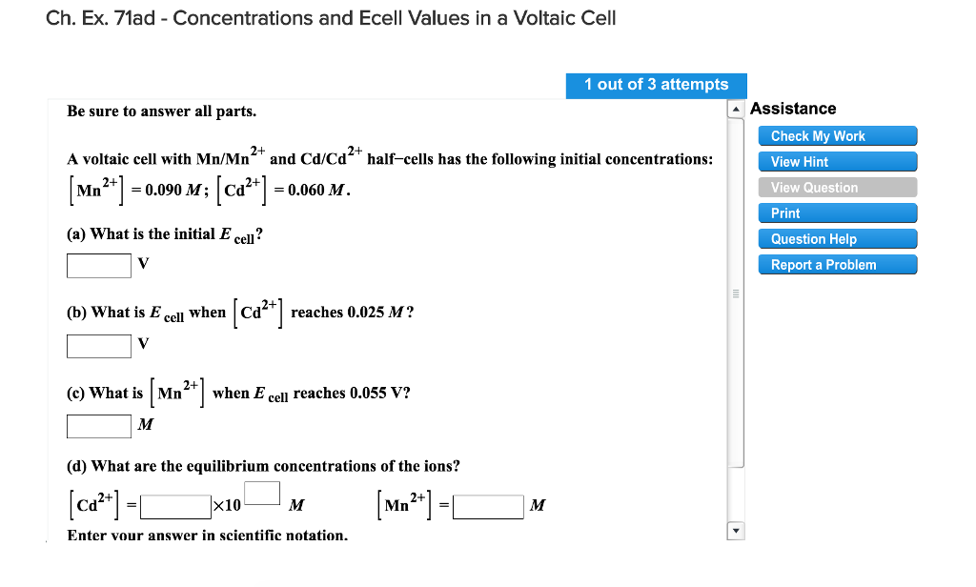
Task: Click the scrollbar down arrow icon
Action: point(735,529)
